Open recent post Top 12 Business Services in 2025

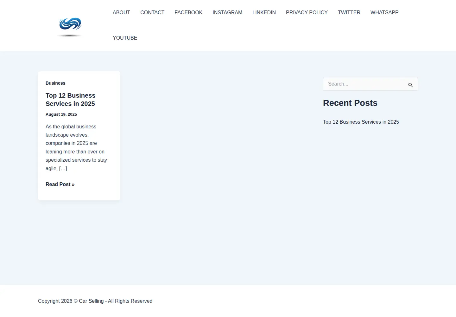pyautogui.click(x=361, y=122)
